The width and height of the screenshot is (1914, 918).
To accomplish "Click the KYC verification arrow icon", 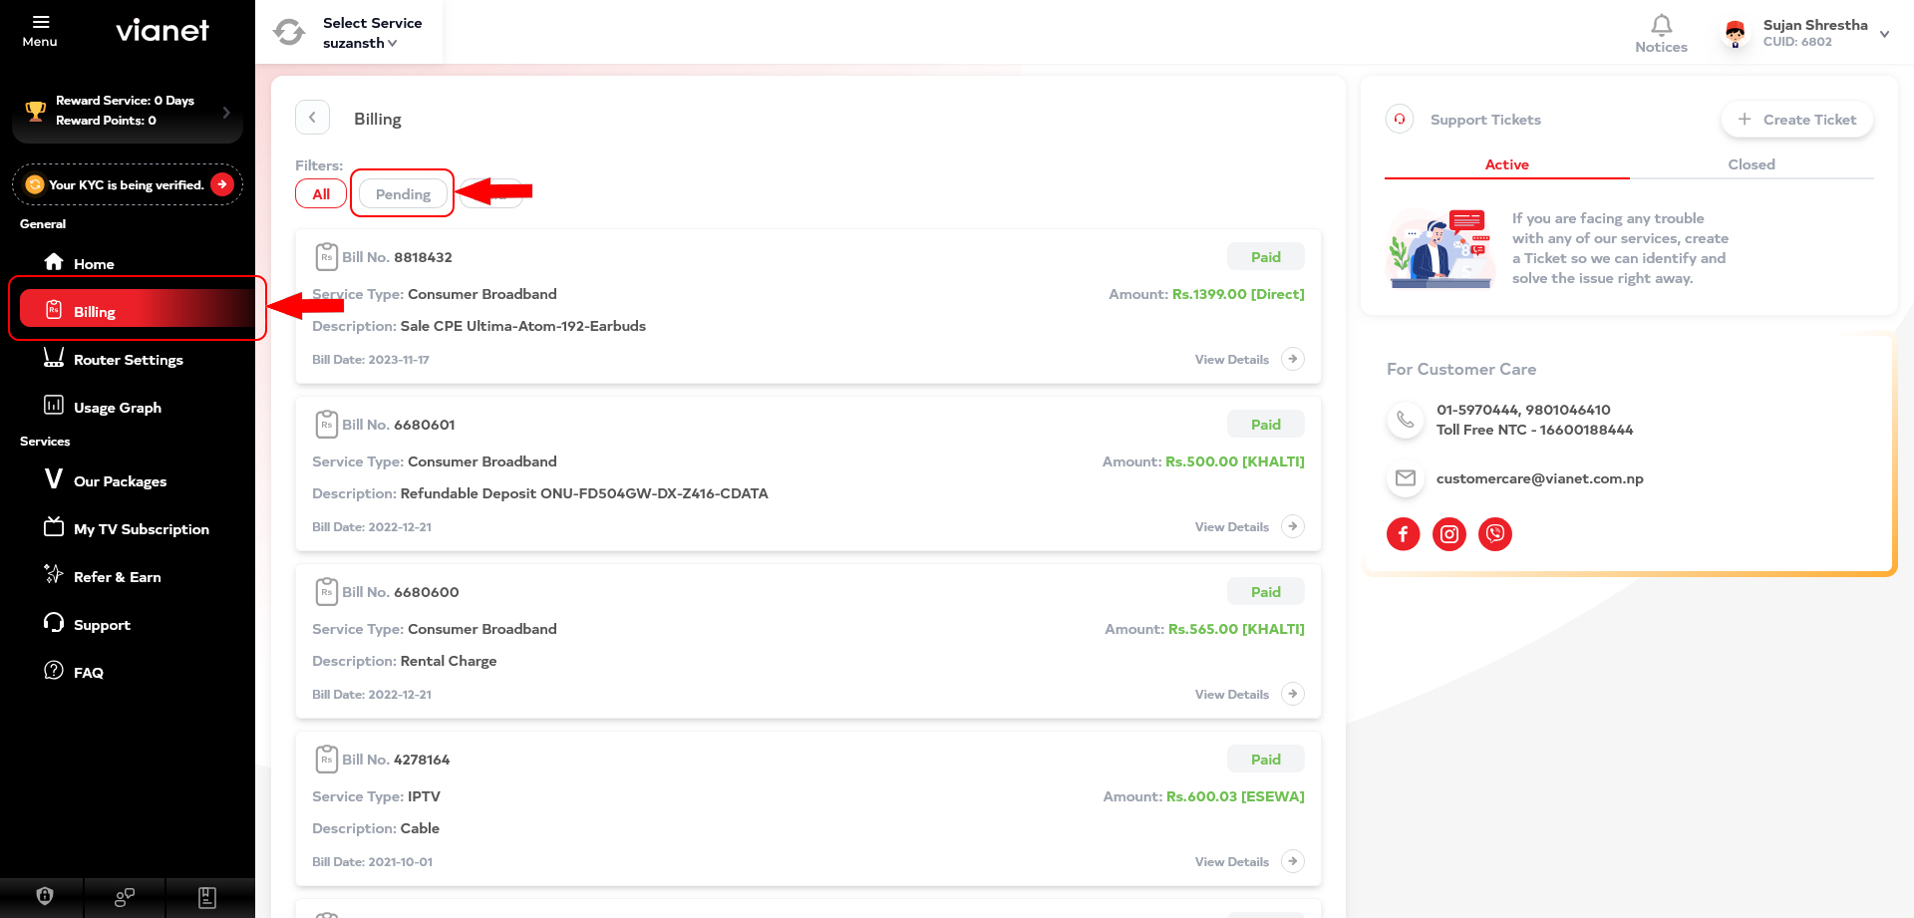I will (x=222, y=184).
